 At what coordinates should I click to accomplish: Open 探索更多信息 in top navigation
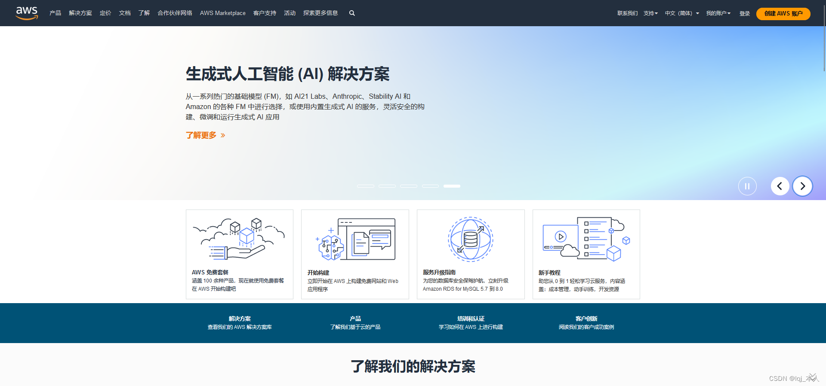(x=321, y=13)
